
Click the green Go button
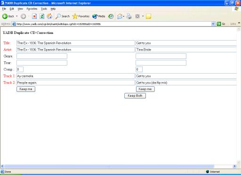tap(221, 24)
